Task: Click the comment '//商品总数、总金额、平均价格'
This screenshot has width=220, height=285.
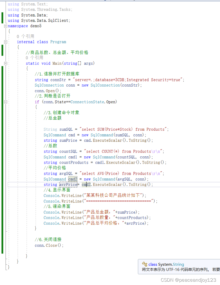Action: tap(57, 52)
